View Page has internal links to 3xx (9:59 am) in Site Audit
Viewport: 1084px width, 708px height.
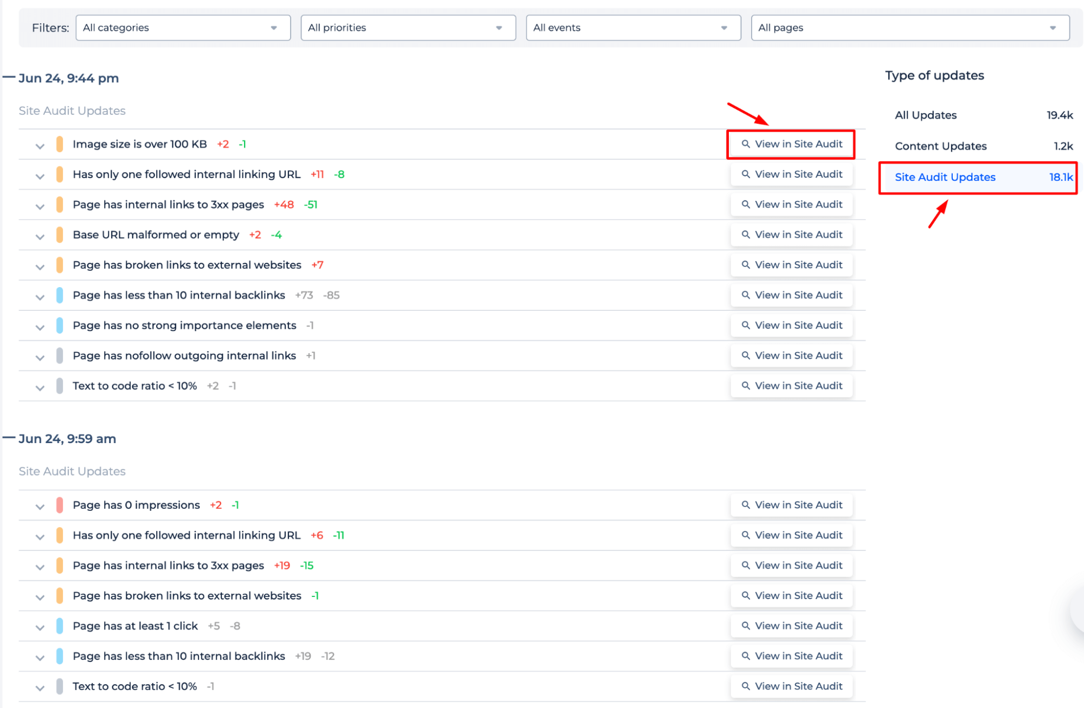pyautogui.click(x=792, y=566)
